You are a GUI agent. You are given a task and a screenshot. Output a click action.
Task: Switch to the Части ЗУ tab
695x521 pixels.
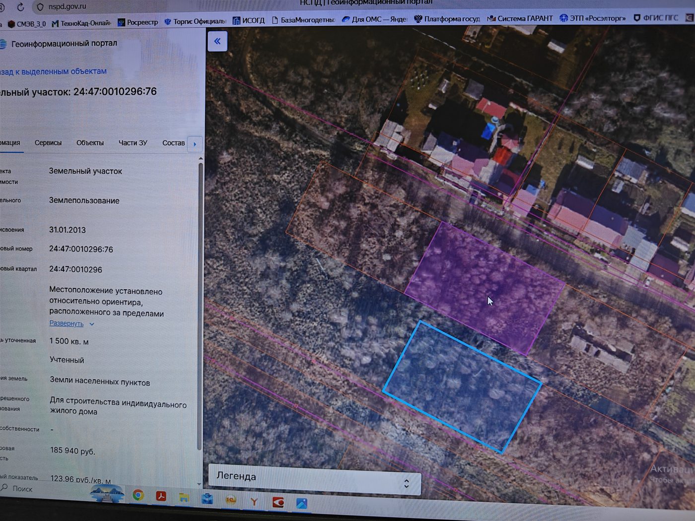pyautogui.click(x=133, y=142)
